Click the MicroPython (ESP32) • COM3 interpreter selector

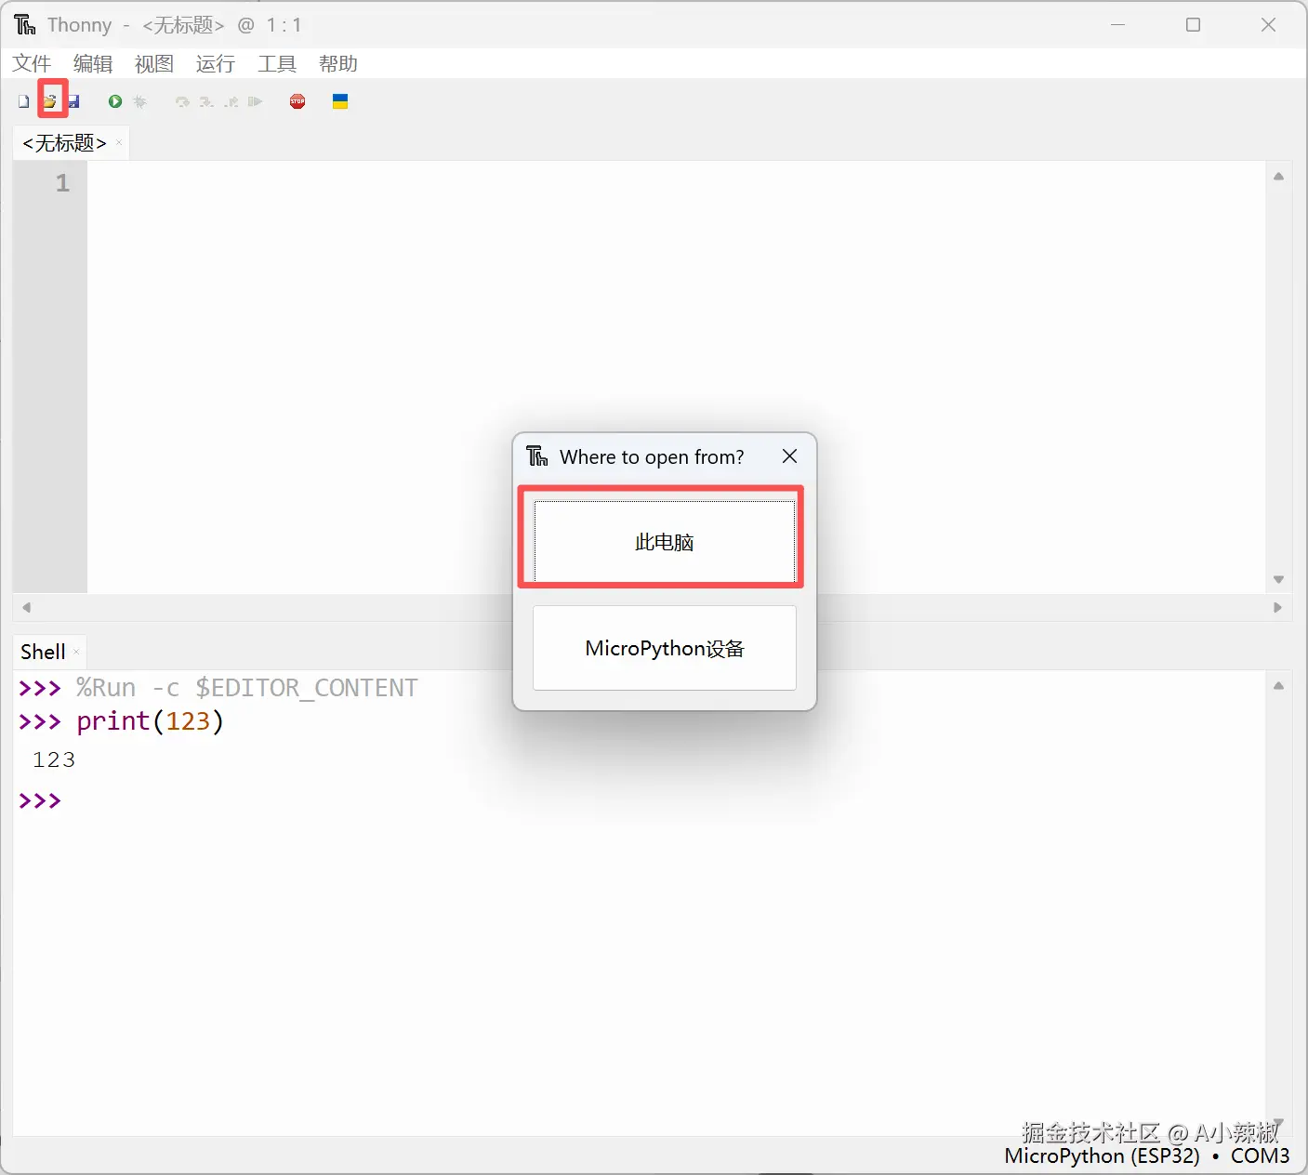tap(1146, 1155)
